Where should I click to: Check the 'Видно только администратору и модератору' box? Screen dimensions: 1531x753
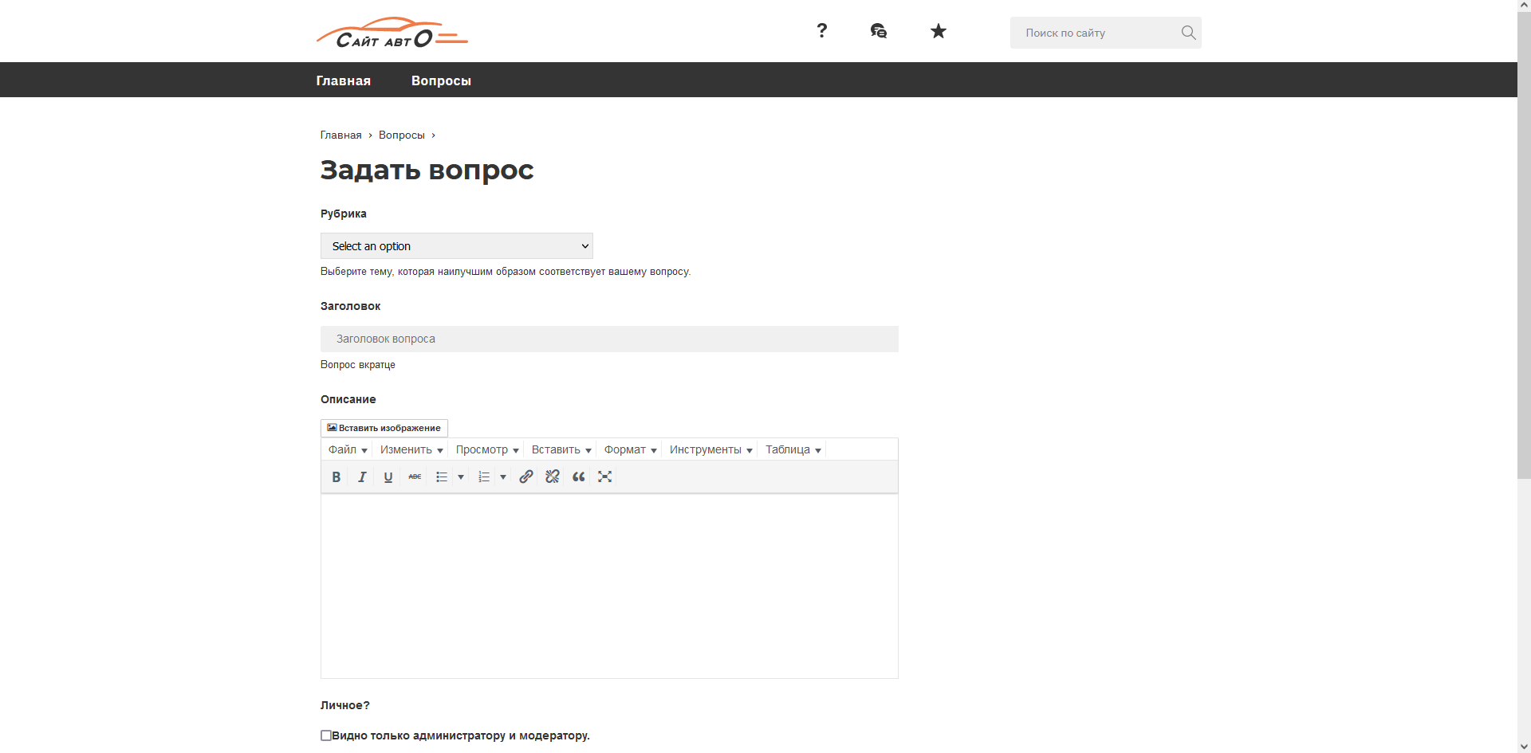[326, 735]
